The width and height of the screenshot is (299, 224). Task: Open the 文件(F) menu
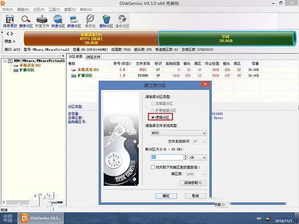click(x=7, y=9)
